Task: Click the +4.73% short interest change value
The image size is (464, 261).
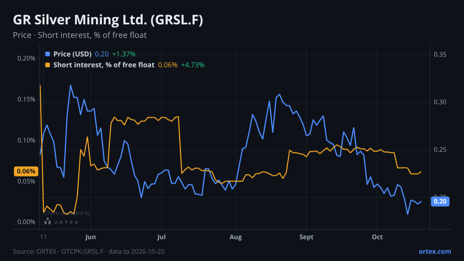Action: pyautogui.click(x=193, y=65)
